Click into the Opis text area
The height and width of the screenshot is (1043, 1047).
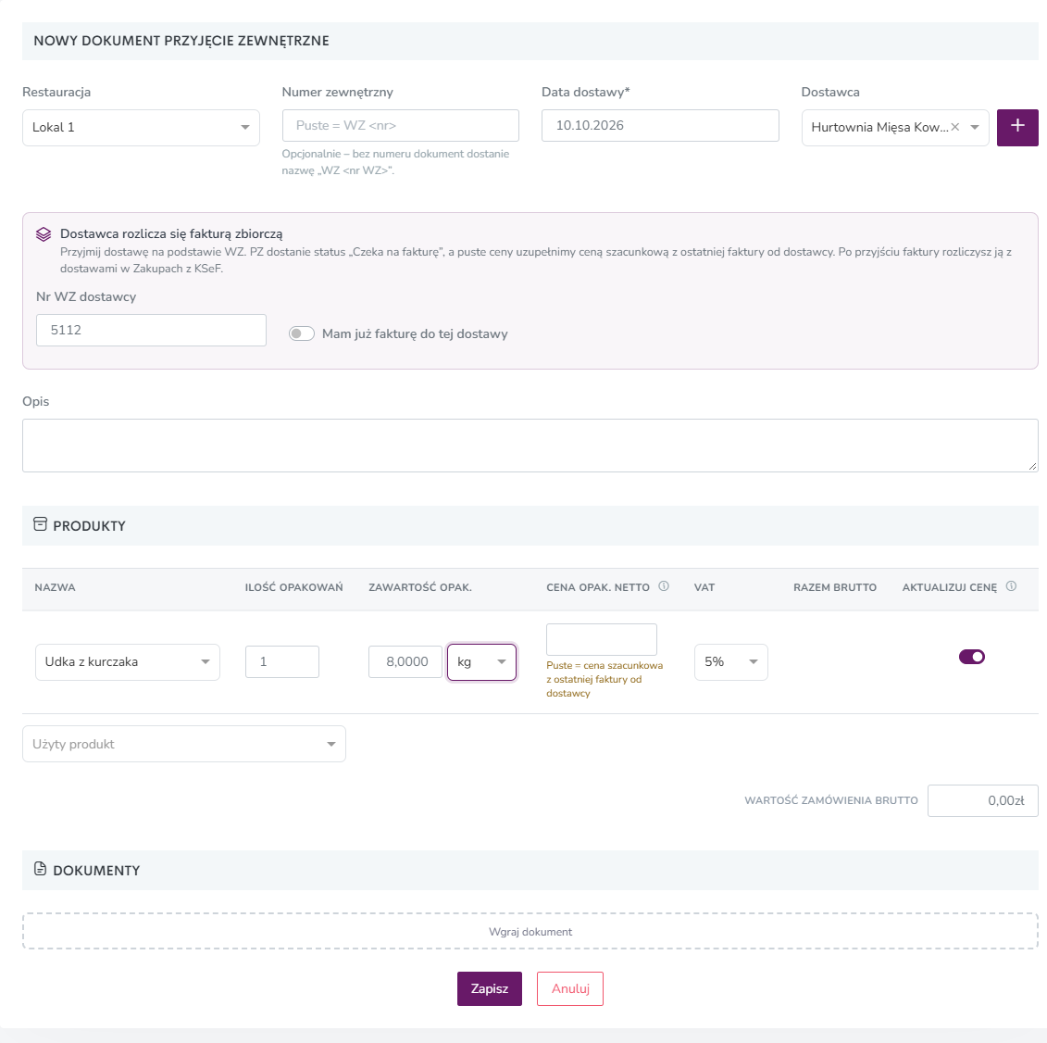(x=530, y=446)
